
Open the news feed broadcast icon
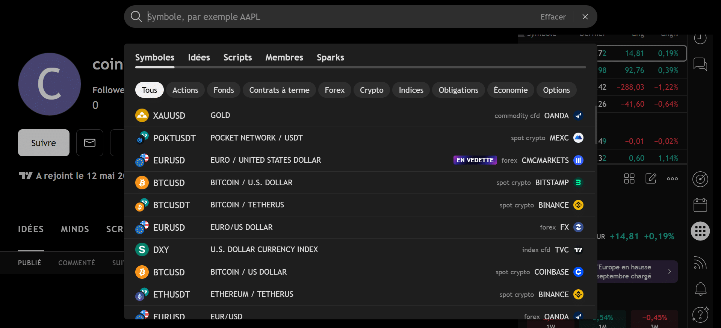pyautogui.click(x=700, y=263)
